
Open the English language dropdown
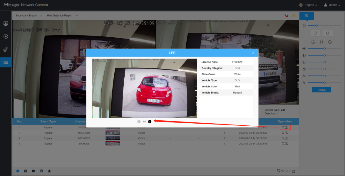click(308, 5)
